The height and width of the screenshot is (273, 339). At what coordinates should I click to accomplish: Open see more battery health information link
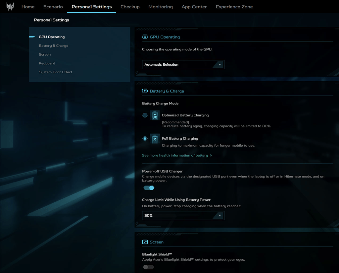pos(175,155)
